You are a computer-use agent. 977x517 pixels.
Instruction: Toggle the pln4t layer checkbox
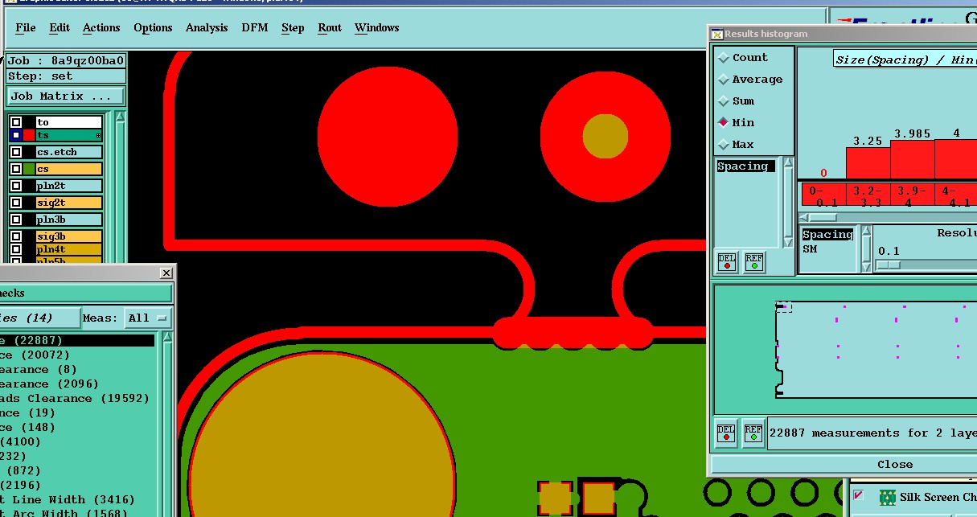pos(16,249)
